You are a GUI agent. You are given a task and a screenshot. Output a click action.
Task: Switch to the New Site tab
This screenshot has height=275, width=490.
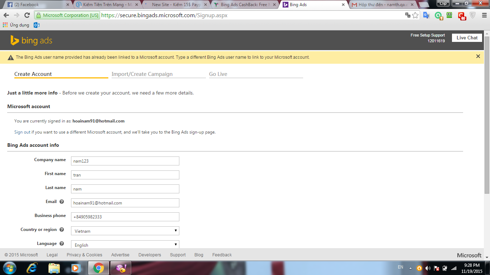pyautogui.click(x=175, y=5)
